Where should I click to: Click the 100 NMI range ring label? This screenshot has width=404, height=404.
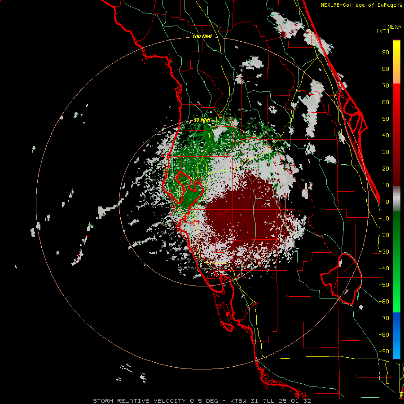pyautogui.click(x=202, y=36)
